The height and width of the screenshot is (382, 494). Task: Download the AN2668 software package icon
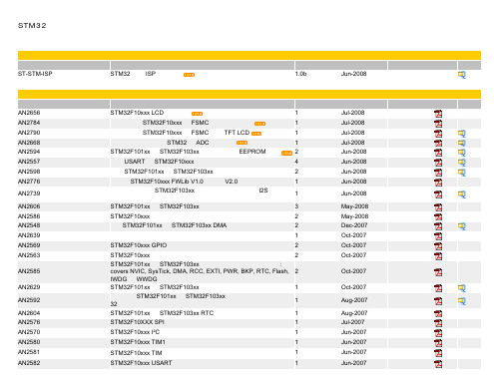pyautogui.click(x=461, y=144)
